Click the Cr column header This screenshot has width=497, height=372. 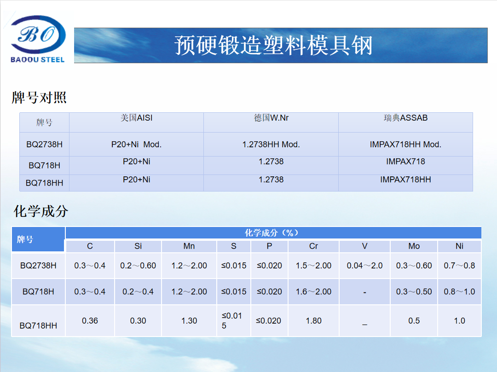click(313, 246)
